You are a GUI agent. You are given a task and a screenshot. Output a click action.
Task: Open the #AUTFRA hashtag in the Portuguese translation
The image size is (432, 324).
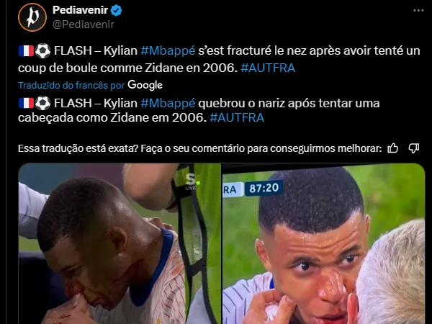pyautogui.click(x=237, y=117)
